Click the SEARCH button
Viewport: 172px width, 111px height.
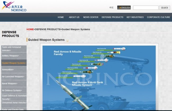pyautogui.click(x=165, y=8)
